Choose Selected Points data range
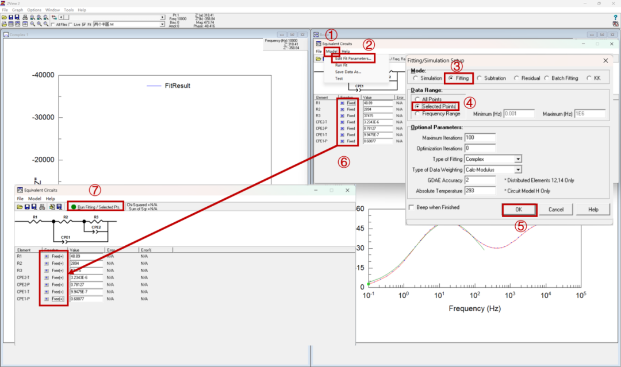This screenshot has height=367, width=621. [417, 106]
